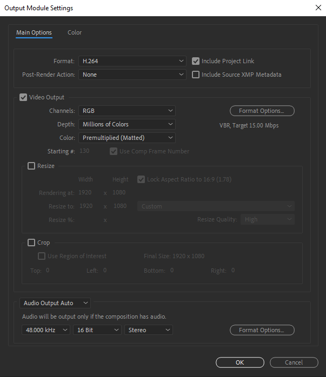Open the Depth dropdown Millions of Colors
Screen dimensions: 326x377
(x=127, y=124)
